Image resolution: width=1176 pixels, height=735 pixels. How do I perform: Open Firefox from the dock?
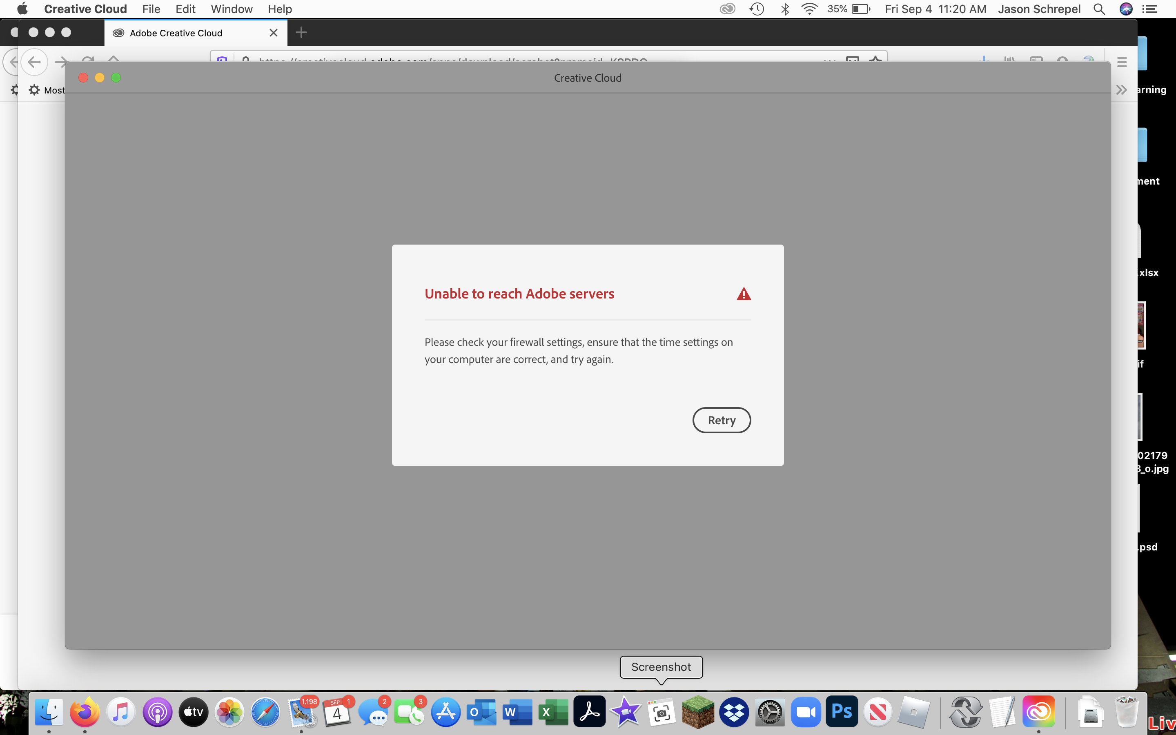(x=85, y=712)
